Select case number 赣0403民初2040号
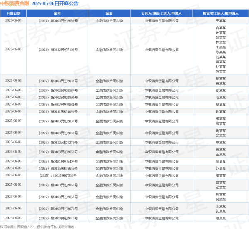Screen dimensions: 249x229 (x=58, y=218)
